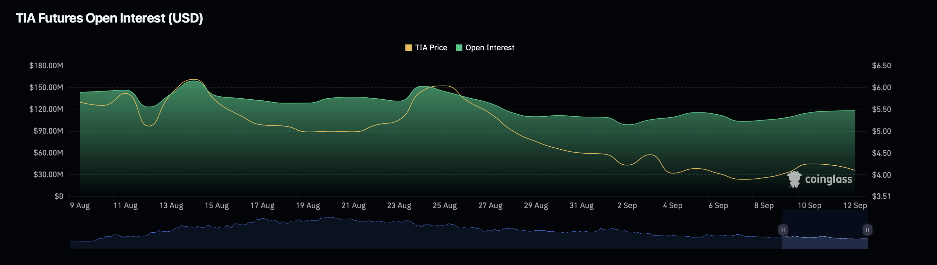Screen dimensions: 937x265
Task: Click the 4 Sep x-axis label
Action: 673,206
